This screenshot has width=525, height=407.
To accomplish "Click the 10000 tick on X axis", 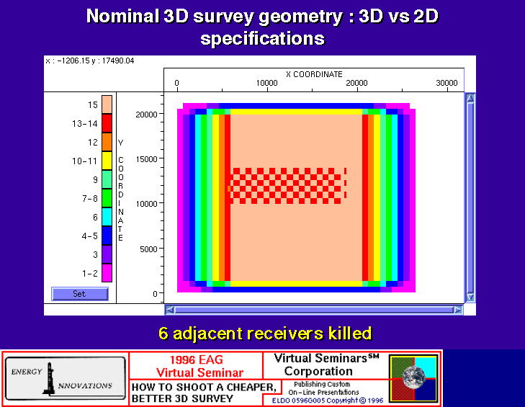I will click(267, 83).
